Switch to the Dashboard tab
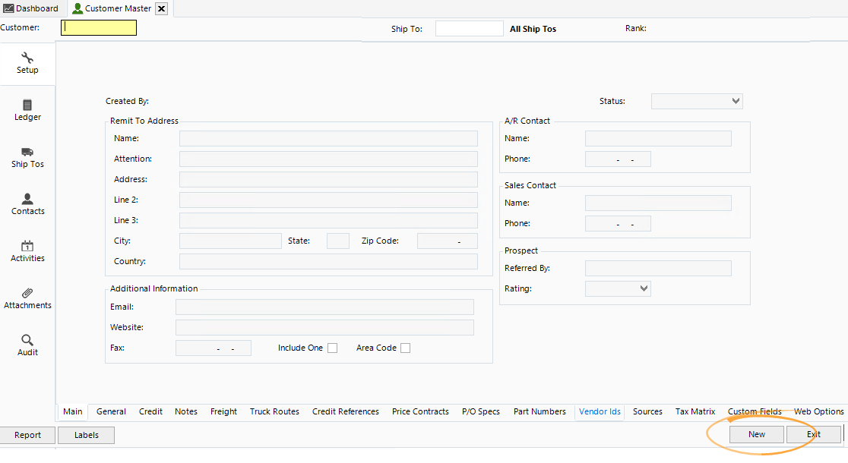Image resolution: width=848 pixels, height=463 pixels. [x=32, y=8]
